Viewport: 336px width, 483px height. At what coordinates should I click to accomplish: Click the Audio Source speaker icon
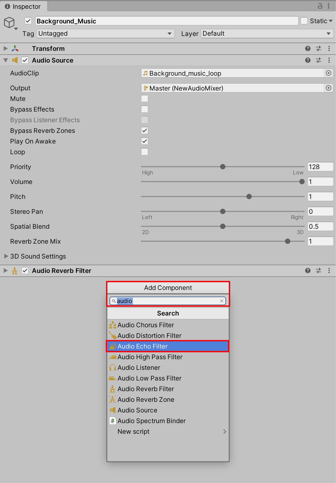(15, 60)
